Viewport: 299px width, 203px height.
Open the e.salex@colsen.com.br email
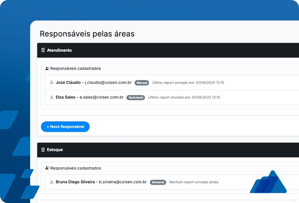point(102,97)
